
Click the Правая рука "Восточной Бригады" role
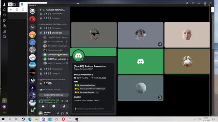(x=90, y=89)
